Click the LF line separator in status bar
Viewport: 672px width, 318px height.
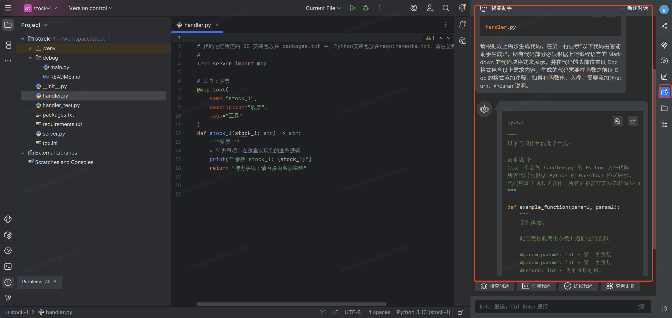(x=335, y=312)
